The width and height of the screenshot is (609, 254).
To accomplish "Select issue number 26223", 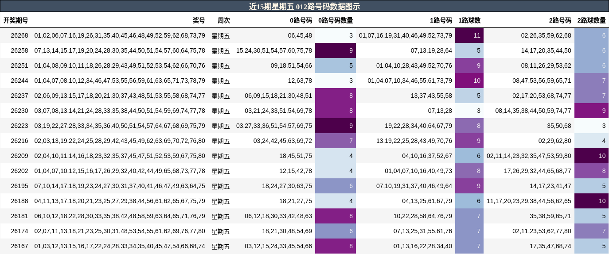I will point(20,126).
